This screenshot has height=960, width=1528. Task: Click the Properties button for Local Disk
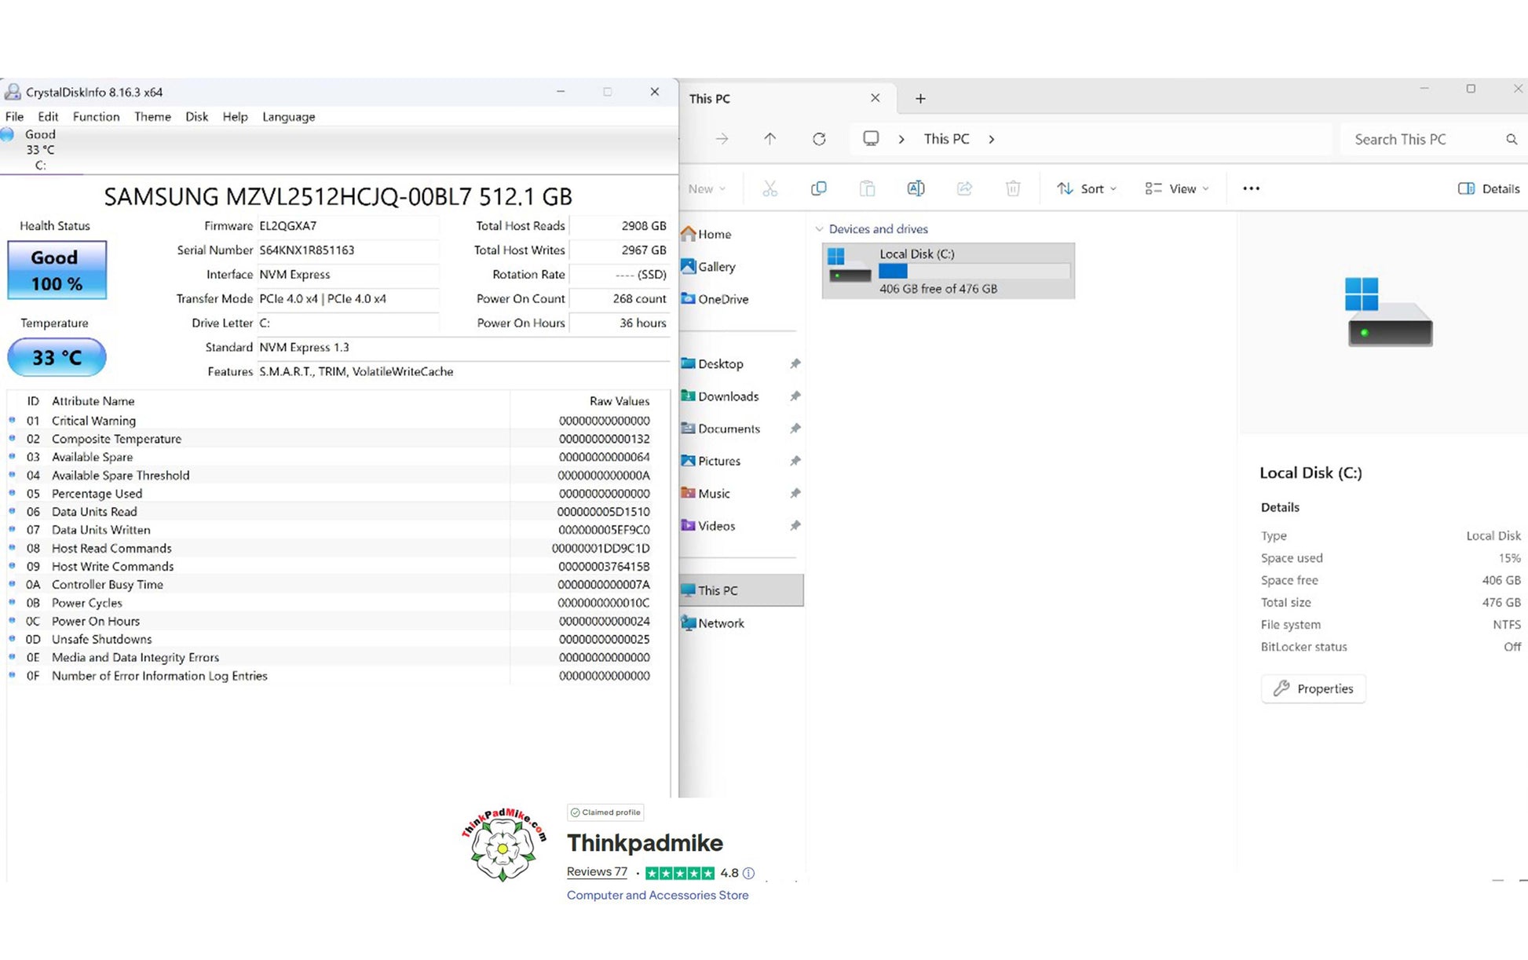tap(1313, 688)
